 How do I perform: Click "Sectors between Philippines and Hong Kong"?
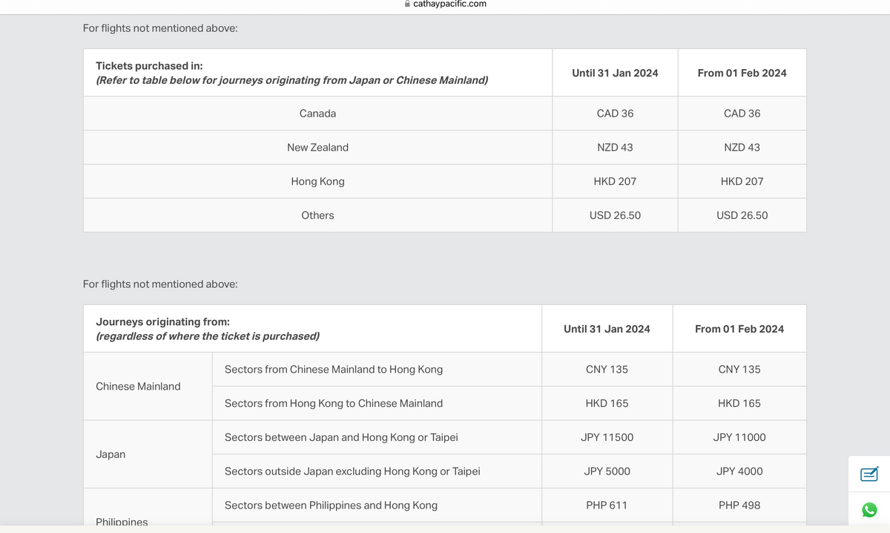click(331, 506)
